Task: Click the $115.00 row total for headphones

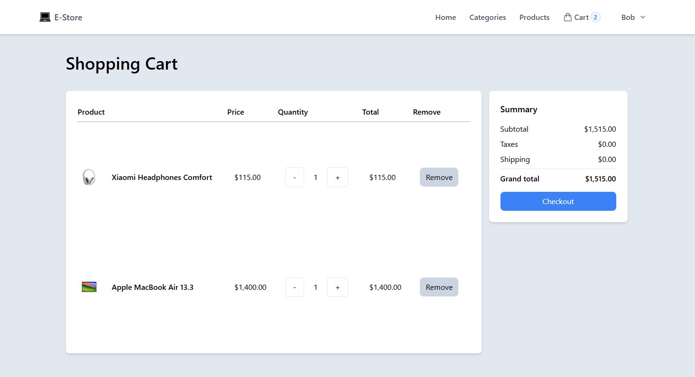Action: click(382, 177)
